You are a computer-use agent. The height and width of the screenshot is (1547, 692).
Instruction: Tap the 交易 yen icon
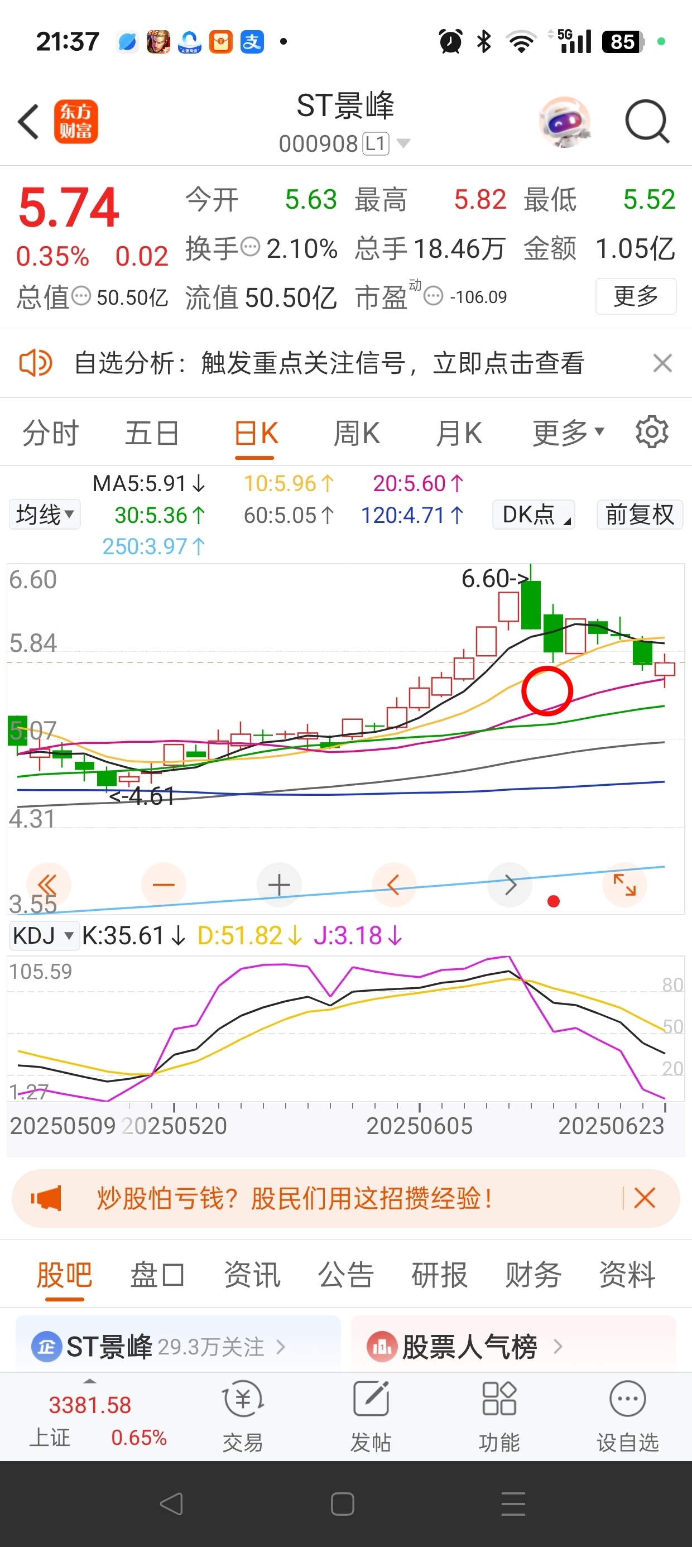point(243,1400)
